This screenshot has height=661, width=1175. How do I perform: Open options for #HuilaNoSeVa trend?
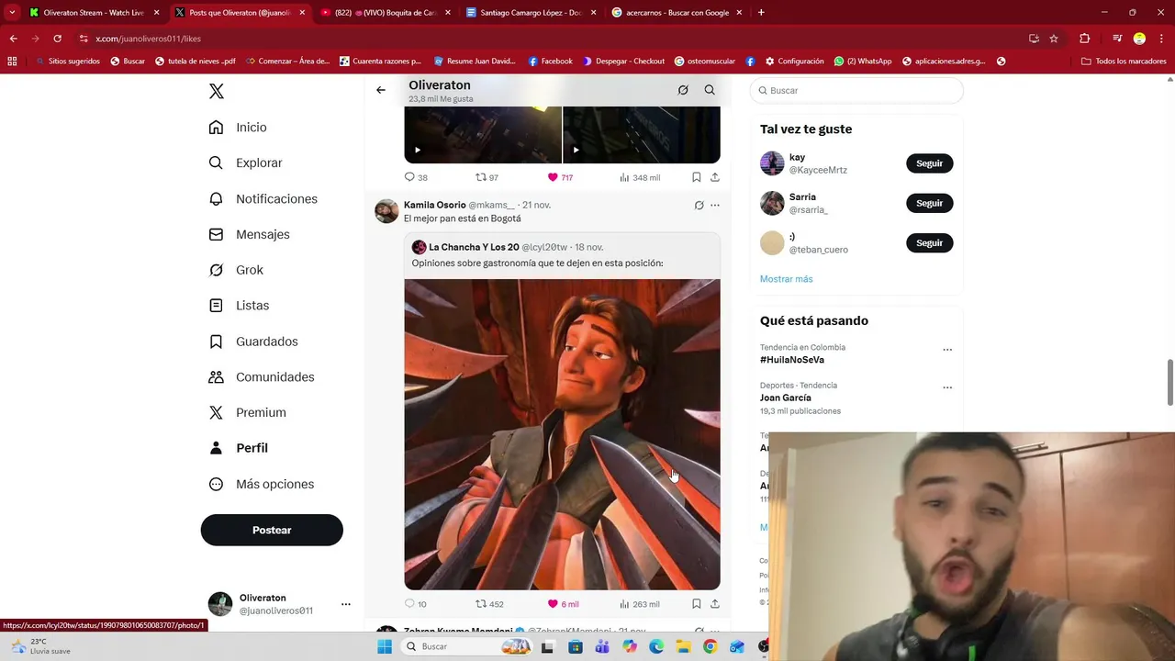[x=947, y=350]
